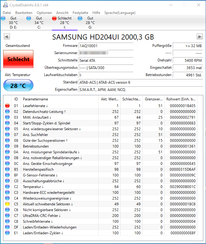206x244 pixels.
Task: Click the Schlechte... column header
Action: (132, 99)
